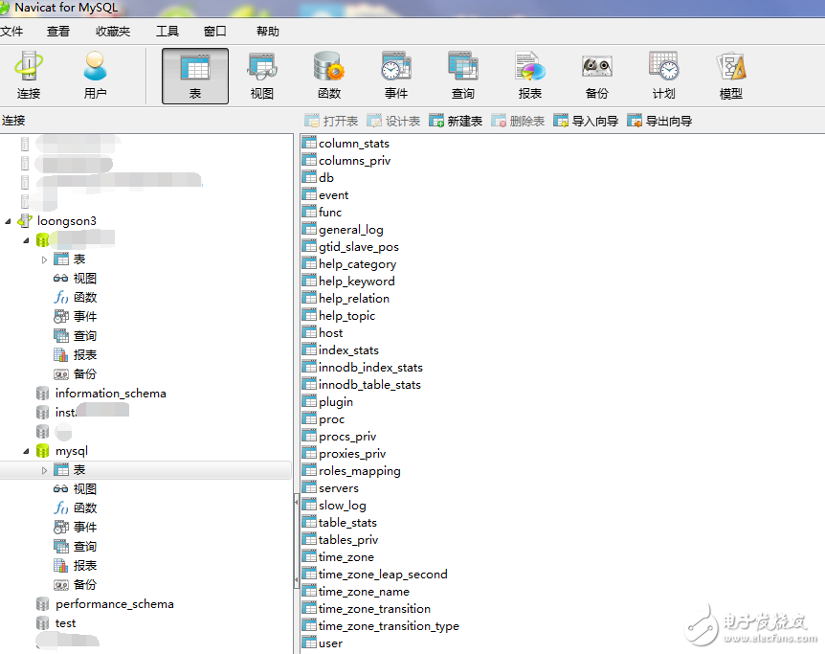
Task: Collapse the loongson3 connection node
Action: click(x=9, y=221)
